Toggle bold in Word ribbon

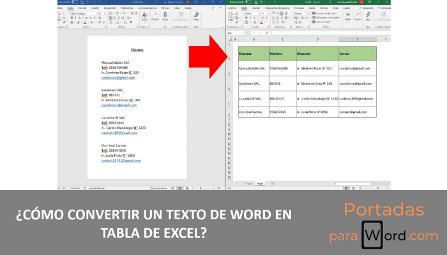[72, 18]
